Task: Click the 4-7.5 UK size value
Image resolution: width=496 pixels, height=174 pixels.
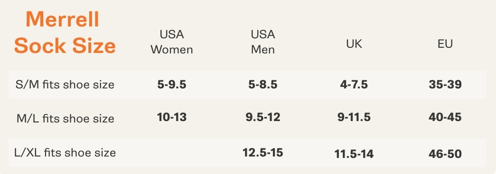Action: pos(354,85)
